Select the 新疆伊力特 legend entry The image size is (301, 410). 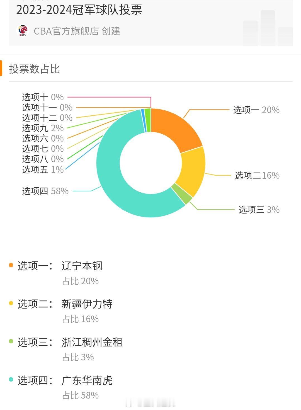click(87, 304)
